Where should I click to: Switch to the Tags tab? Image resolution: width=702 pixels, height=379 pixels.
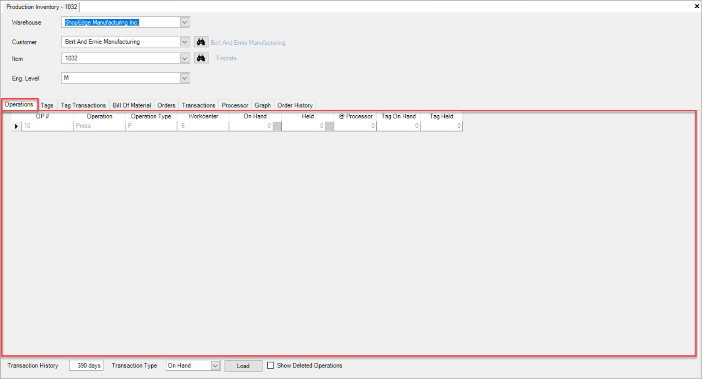coord(47,105)
